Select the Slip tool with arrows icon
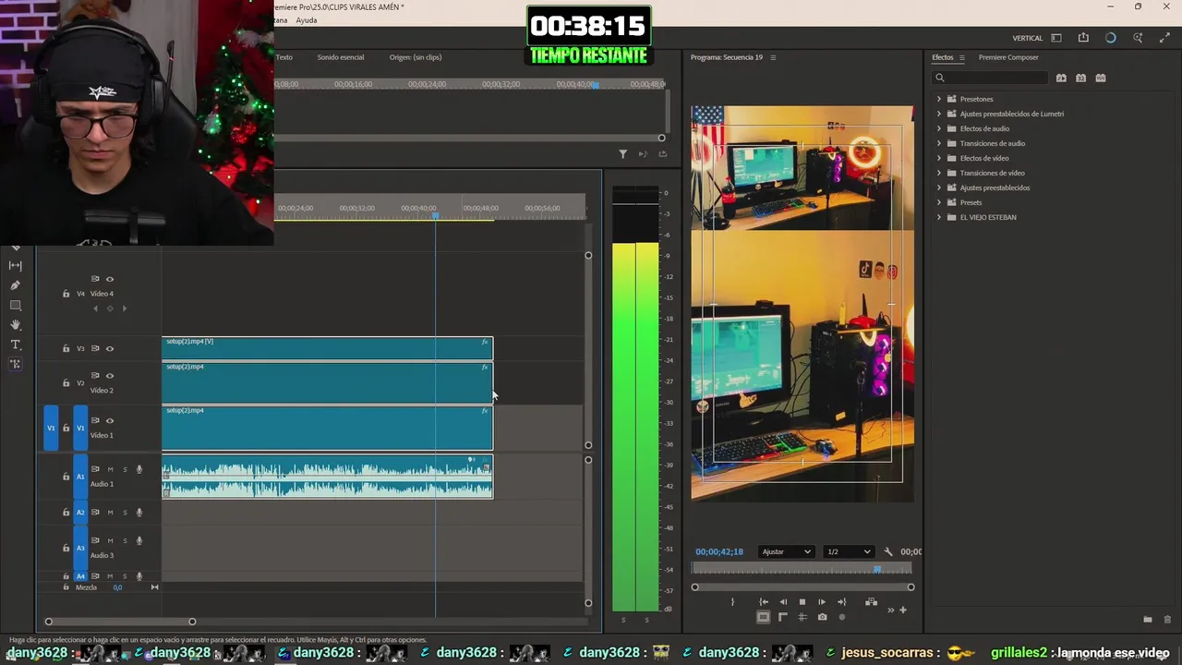 click(x=15, y=265)
